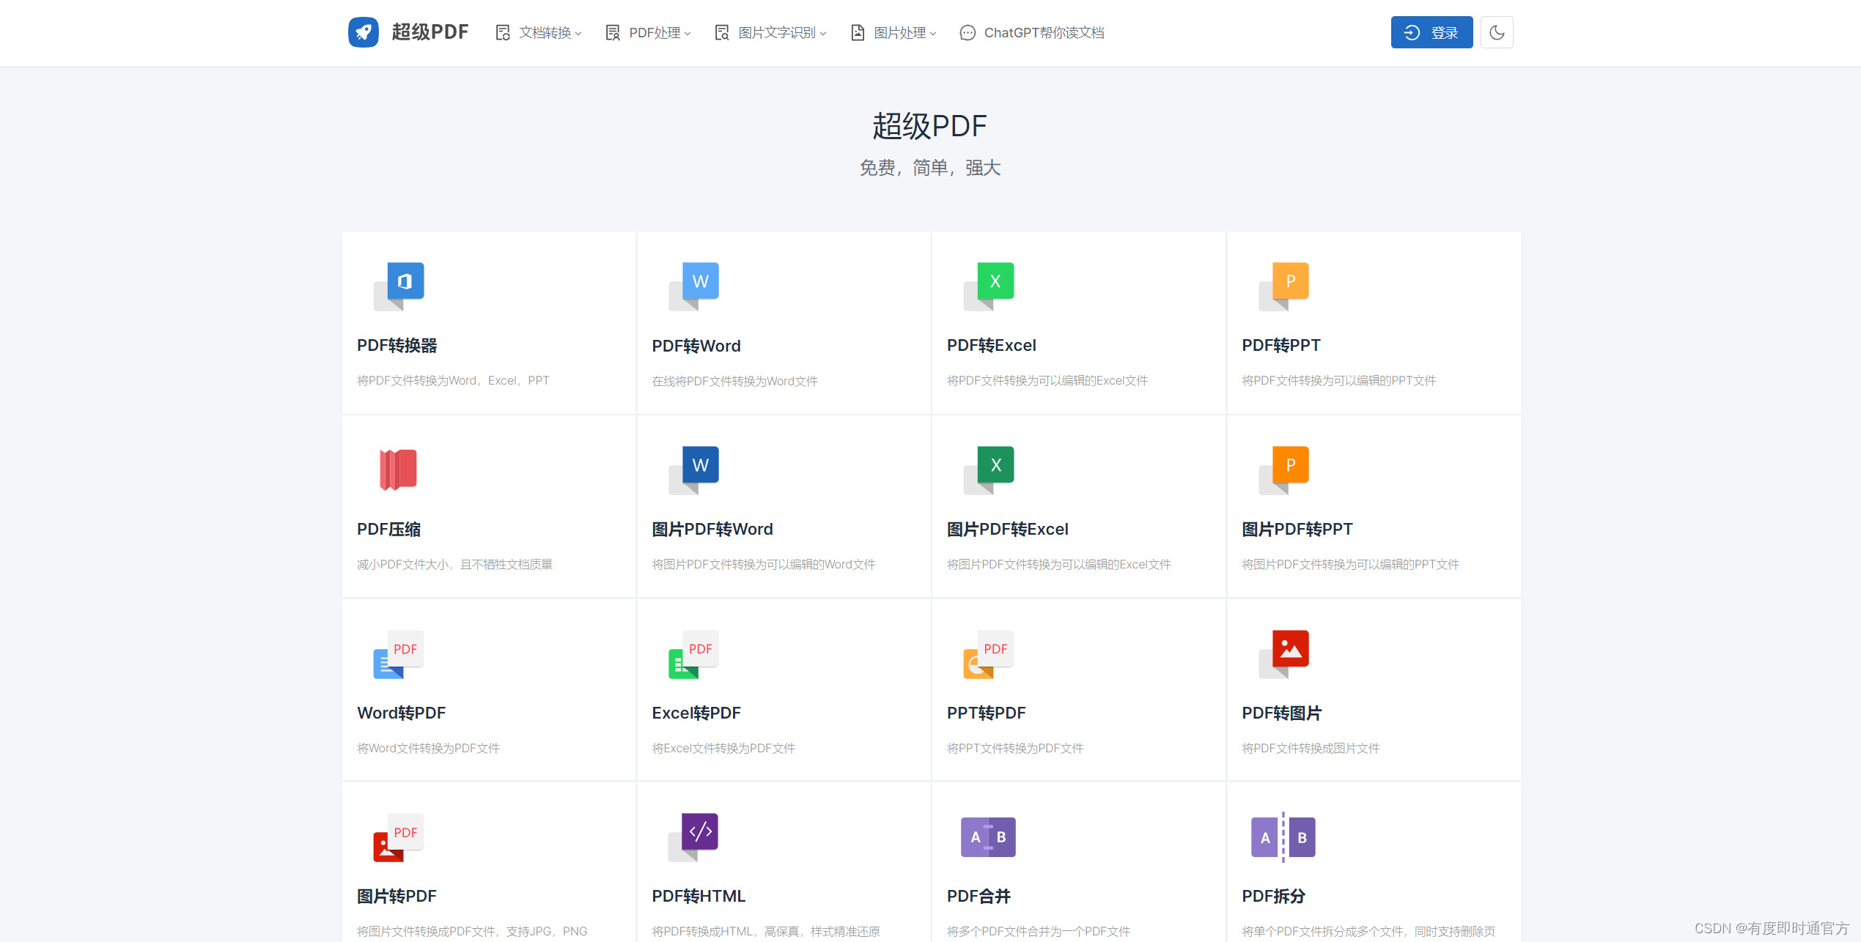Click the PDF合并 merge A B icon
The height and width of the screenshot is (942, 1861).
pos(988,837)
